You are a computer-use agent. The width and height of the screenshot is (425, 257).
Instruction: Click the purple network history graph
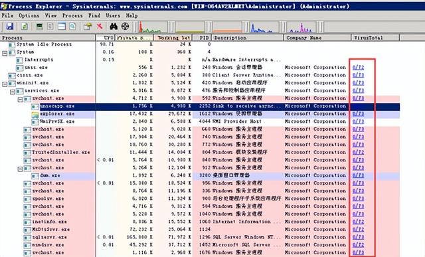(x=301, y=27)
